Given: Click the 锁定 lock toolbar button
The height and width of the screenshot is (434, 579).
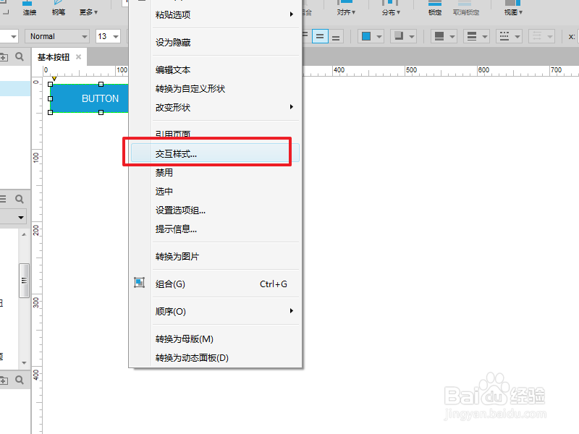Looking at the screenshot, I should [435, 8].
